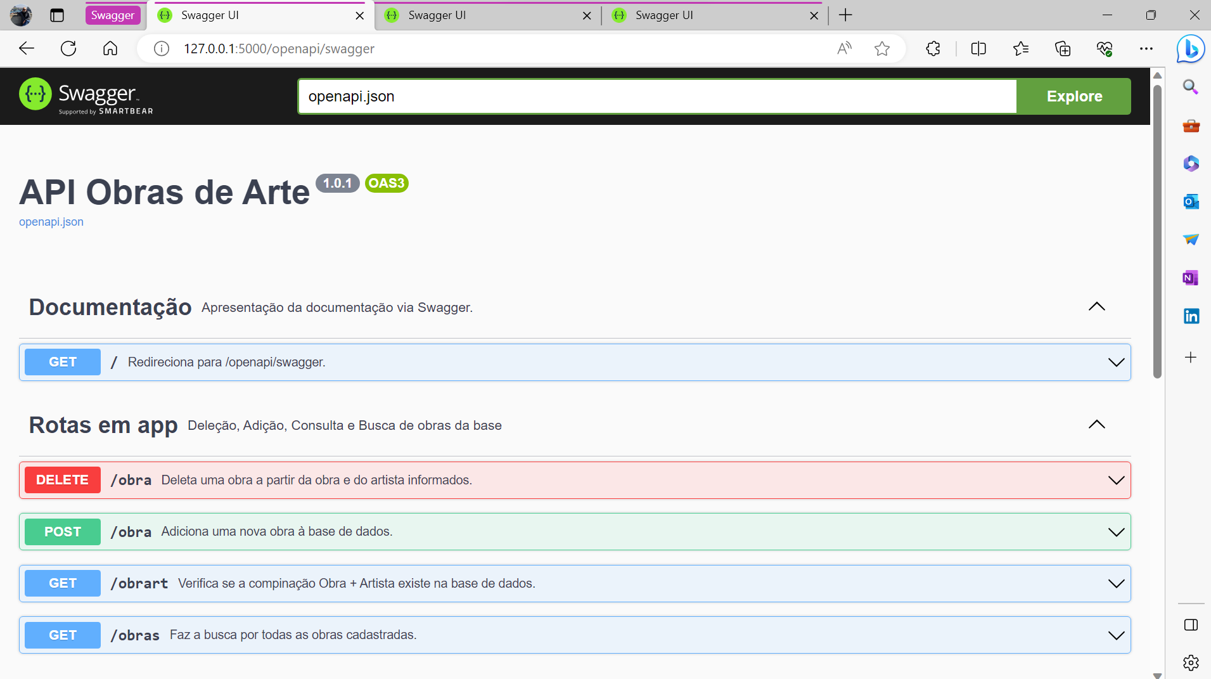Open the OneNote sidebar icon
The height and width of the screenshot is (679, 1211).
[x=1191, y=278]
